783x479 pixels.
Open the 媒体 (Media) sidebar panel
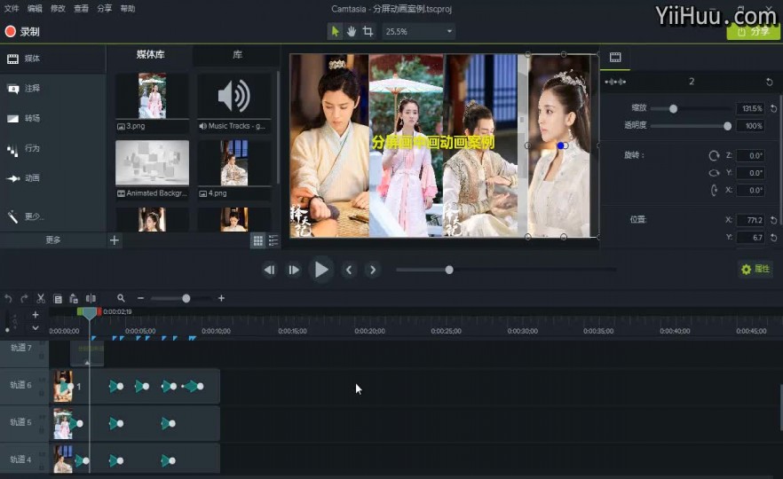(52, 59)
